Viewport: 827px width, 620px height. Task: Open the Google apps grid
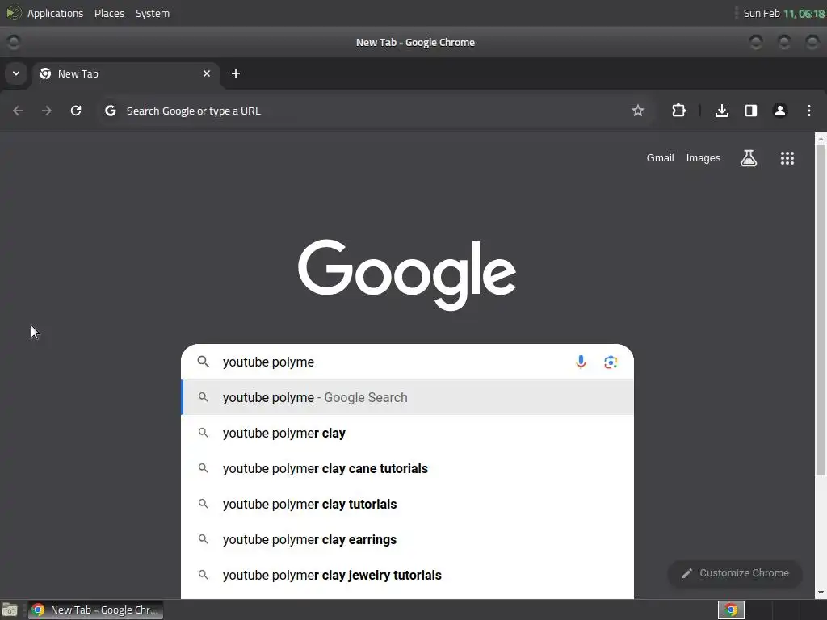coord(787,158)
